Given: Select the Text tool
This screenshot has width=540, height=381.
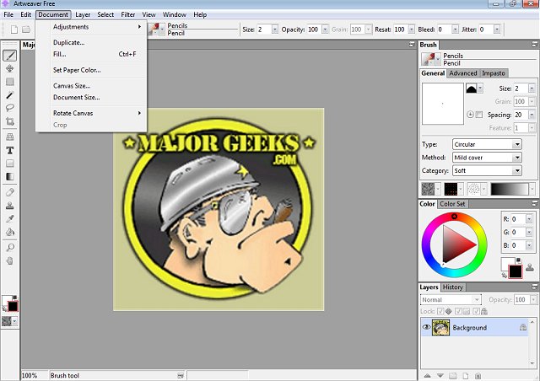Looking at the screenshot, I should click(x=10, y=150).
